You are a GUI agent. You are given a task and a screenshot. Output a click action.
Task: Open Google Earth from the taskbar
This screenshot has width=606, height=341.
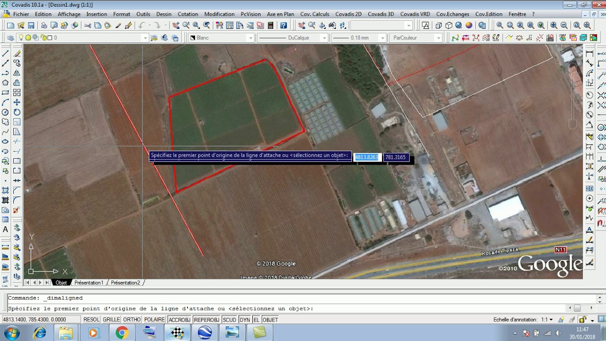pos(205,333)
